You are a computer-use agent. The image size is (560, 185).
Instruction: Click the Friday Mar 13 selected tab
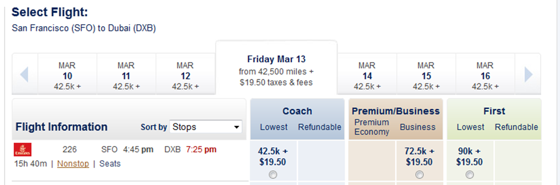(x=276, y=70)
